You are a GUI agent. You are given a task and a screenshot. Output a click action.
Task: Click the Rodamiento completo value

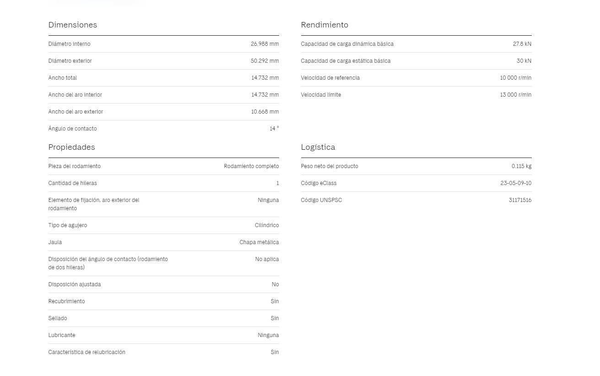251,166
